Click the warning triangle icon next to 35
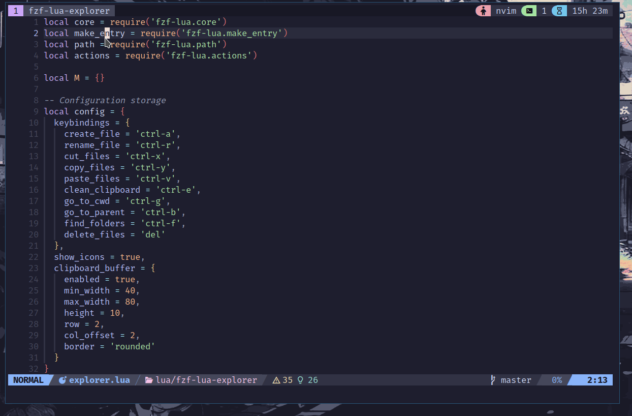This screenshot has width=632, height=416. click(x=276, y=380)
